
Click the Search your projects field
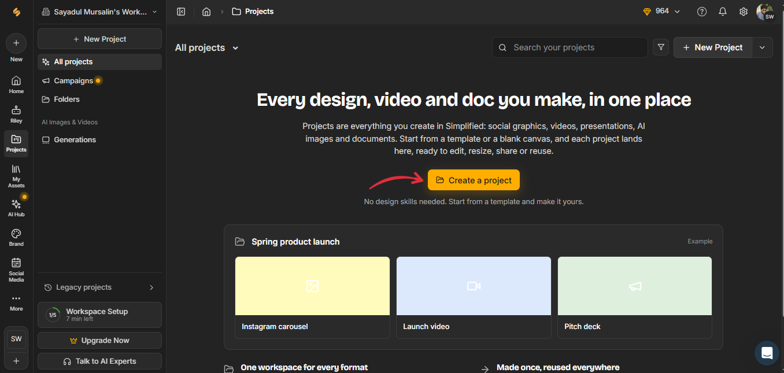(569, 47)
